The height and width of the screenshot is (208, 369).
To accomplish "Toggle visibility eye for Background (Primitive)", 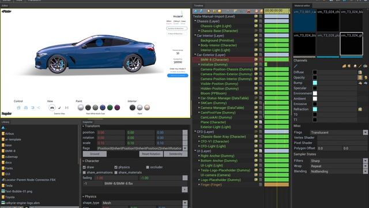I will 256,40.
